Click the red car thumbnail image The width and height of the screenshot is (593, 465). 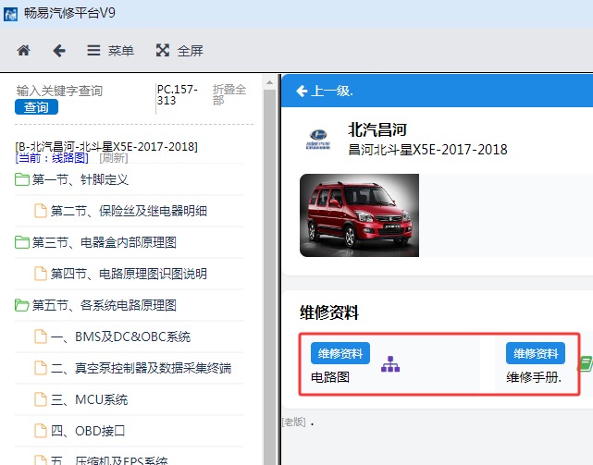[359, 215]
